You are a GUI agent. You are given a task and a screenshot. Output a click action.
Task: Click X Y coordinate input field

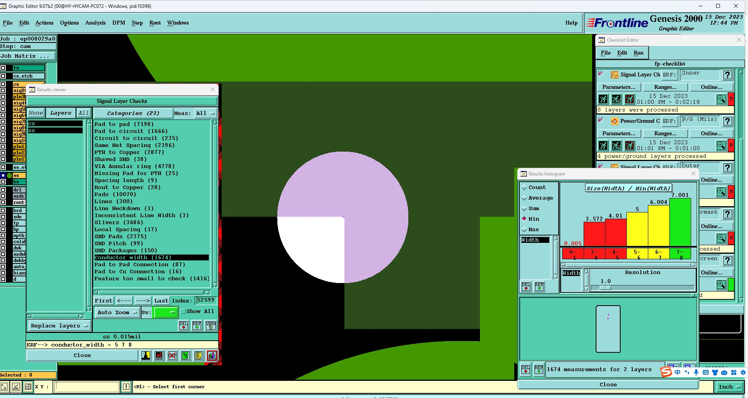click(x=86, y=387)
